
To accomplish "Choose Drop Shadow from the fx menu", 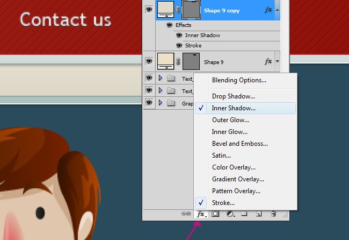I will click(233, 96).
